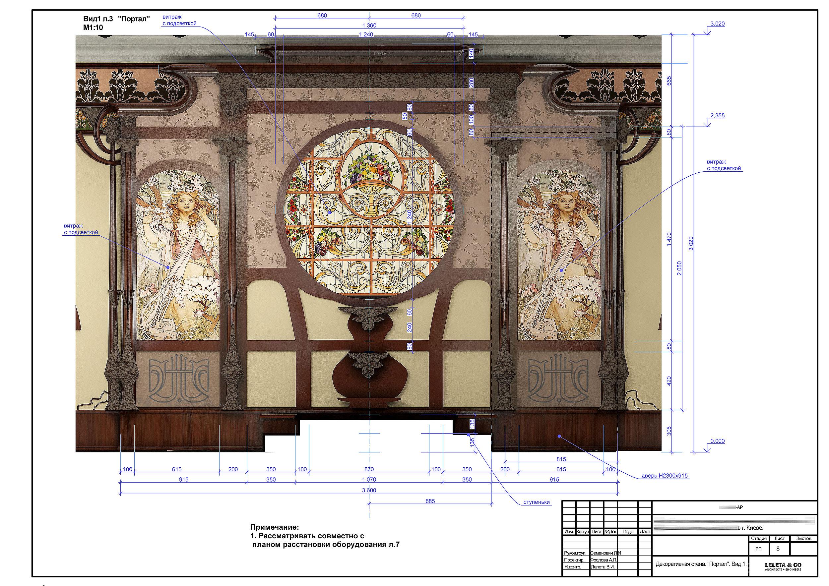Viewport: 829px width, 586px height.
Task: Select the '50' dimension above the round window
Action: click(405, 116)
